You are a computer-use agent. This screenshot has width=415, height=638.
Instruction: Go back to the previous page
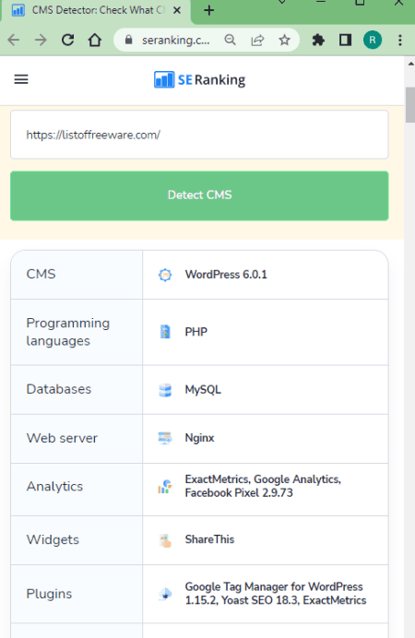pos(14,40)
